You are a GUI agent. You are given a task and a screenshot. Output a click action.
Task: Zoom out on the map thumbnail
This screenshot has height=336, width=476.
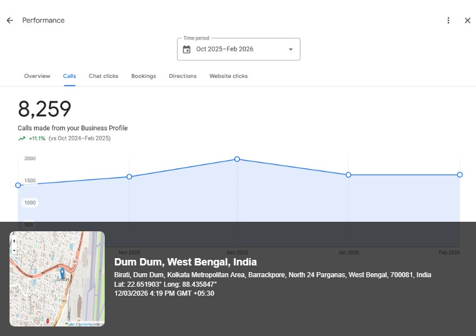[x=14, y=250]
